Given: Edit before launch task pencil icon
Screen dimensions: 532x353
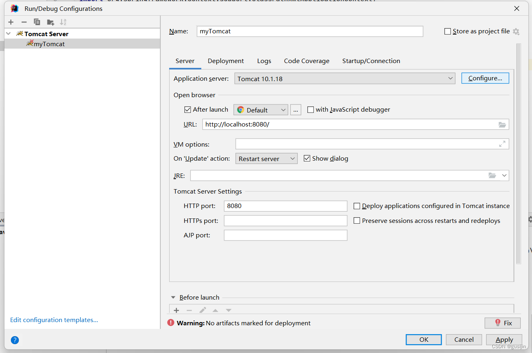Looking at the screenshot, I should click(x=203, y=310).
